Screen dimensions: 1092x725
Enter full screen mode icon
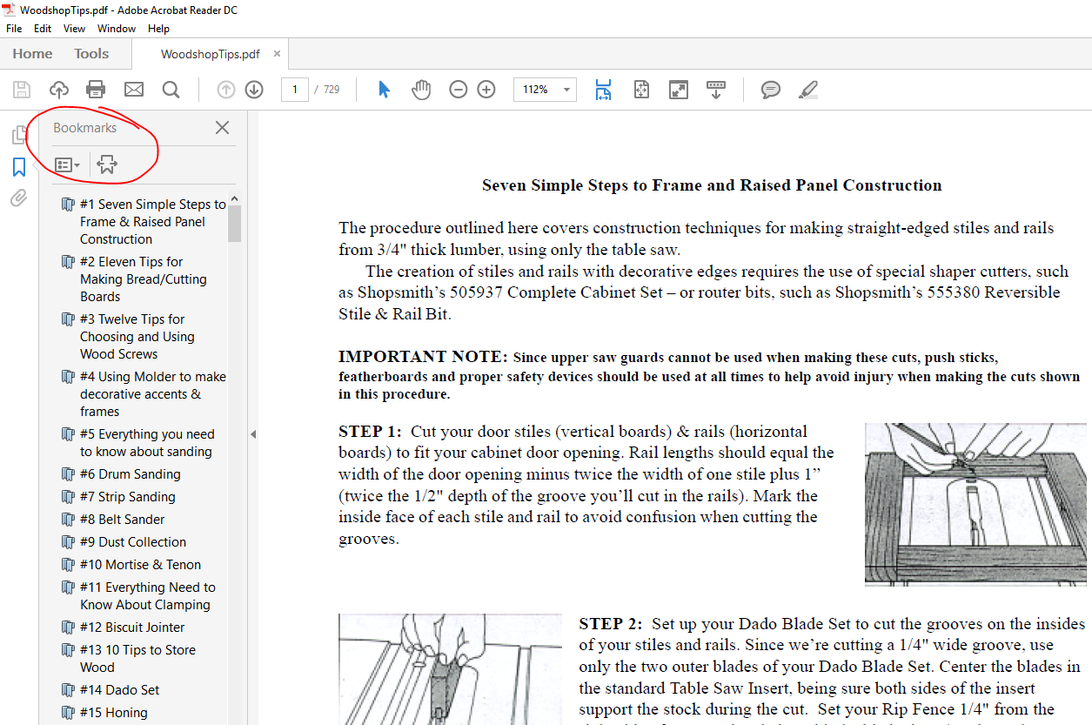pyautogui.click(x=679, y=90)
